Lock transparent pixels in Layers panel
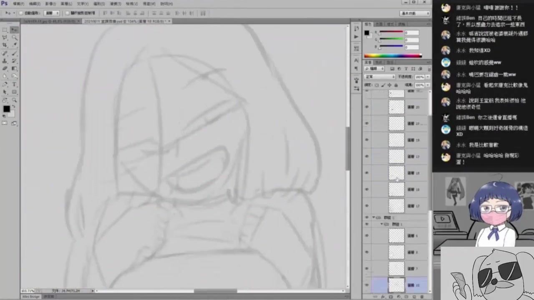The height and width of the screenshot is (300, 534). [x=377, y=85]
